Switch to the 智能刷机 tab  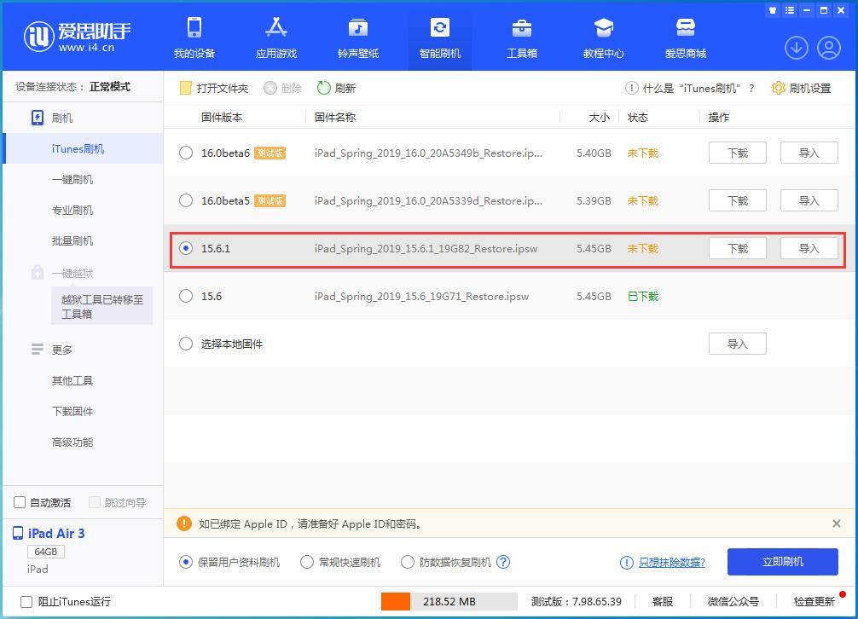point(439,37)
